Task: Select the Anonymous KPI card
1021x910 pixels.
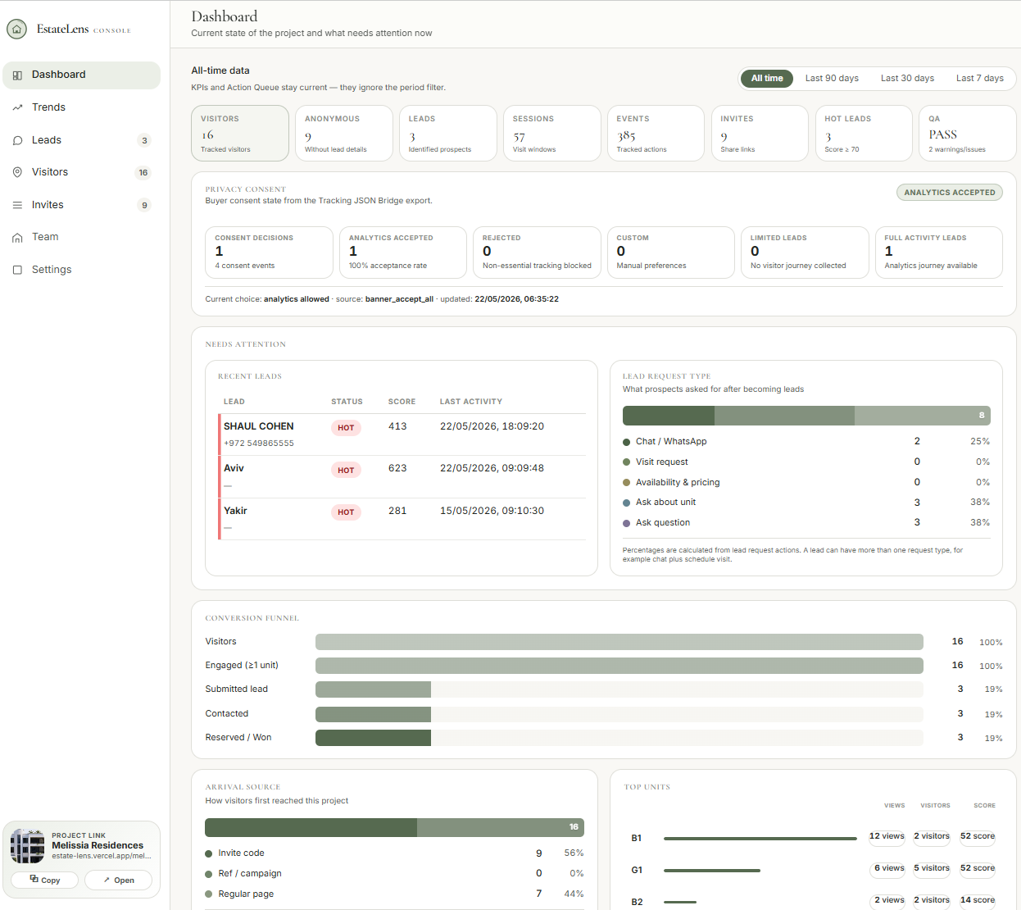Action: (344, 133)
